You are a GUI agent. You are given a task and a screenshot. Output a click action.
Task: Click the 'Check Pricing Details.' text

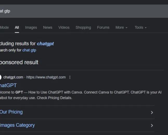(55, 98)
